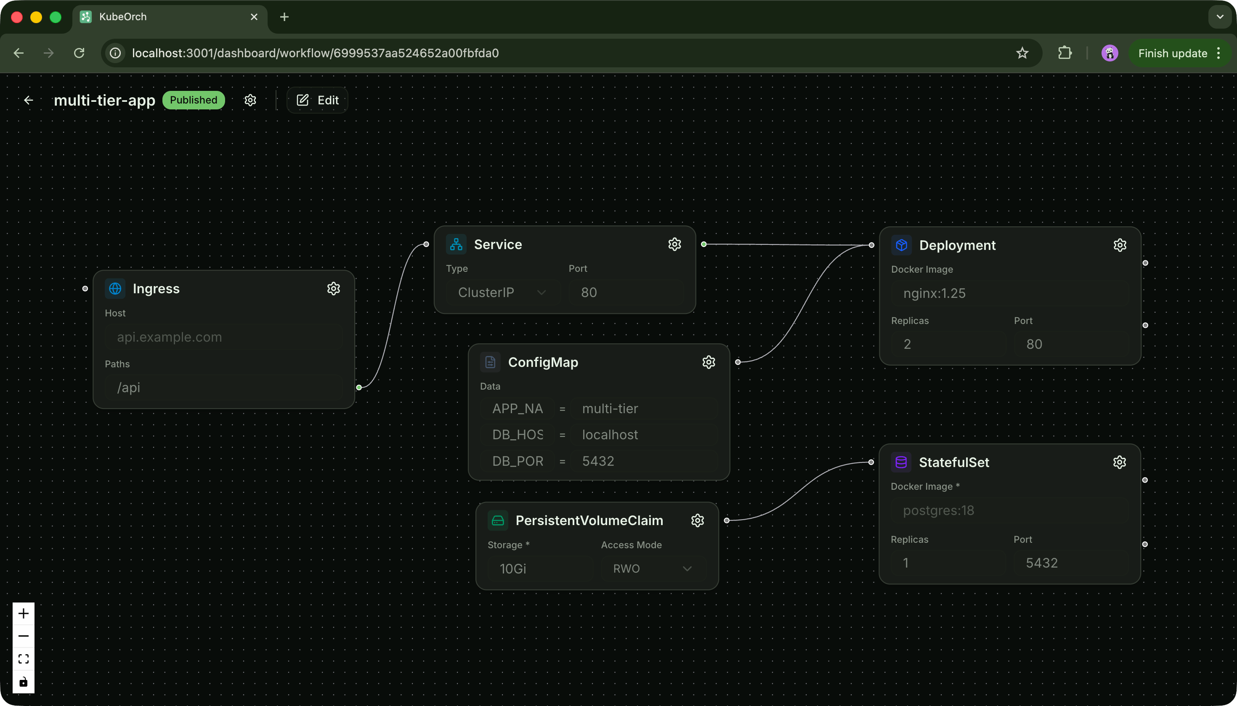Open the three-dot menu beside Finish update
This screenshot has height=706, width=1237.
click(1218, 53)
